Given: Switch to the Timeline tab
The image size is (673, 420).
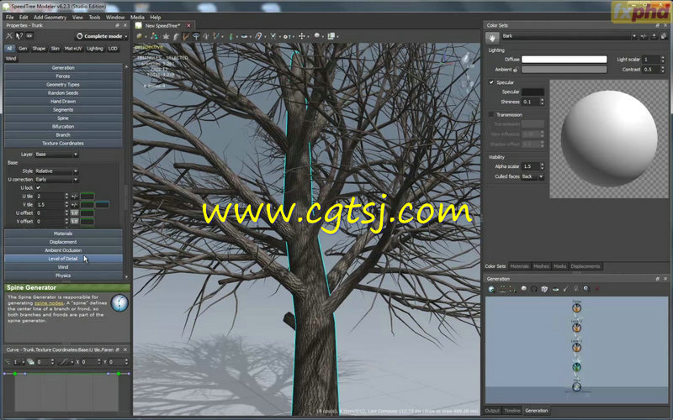Looking at the screenshot, I should (x=512, y=411).
